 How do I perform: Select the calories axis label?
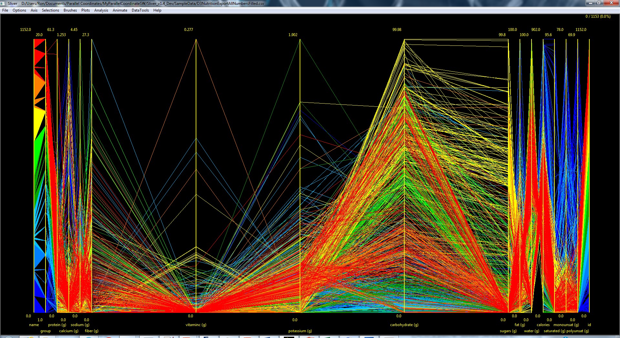543,325
